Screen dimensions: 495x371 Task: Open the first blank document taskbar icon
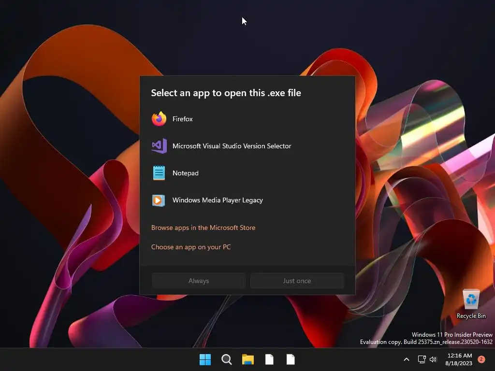(269, 359)
